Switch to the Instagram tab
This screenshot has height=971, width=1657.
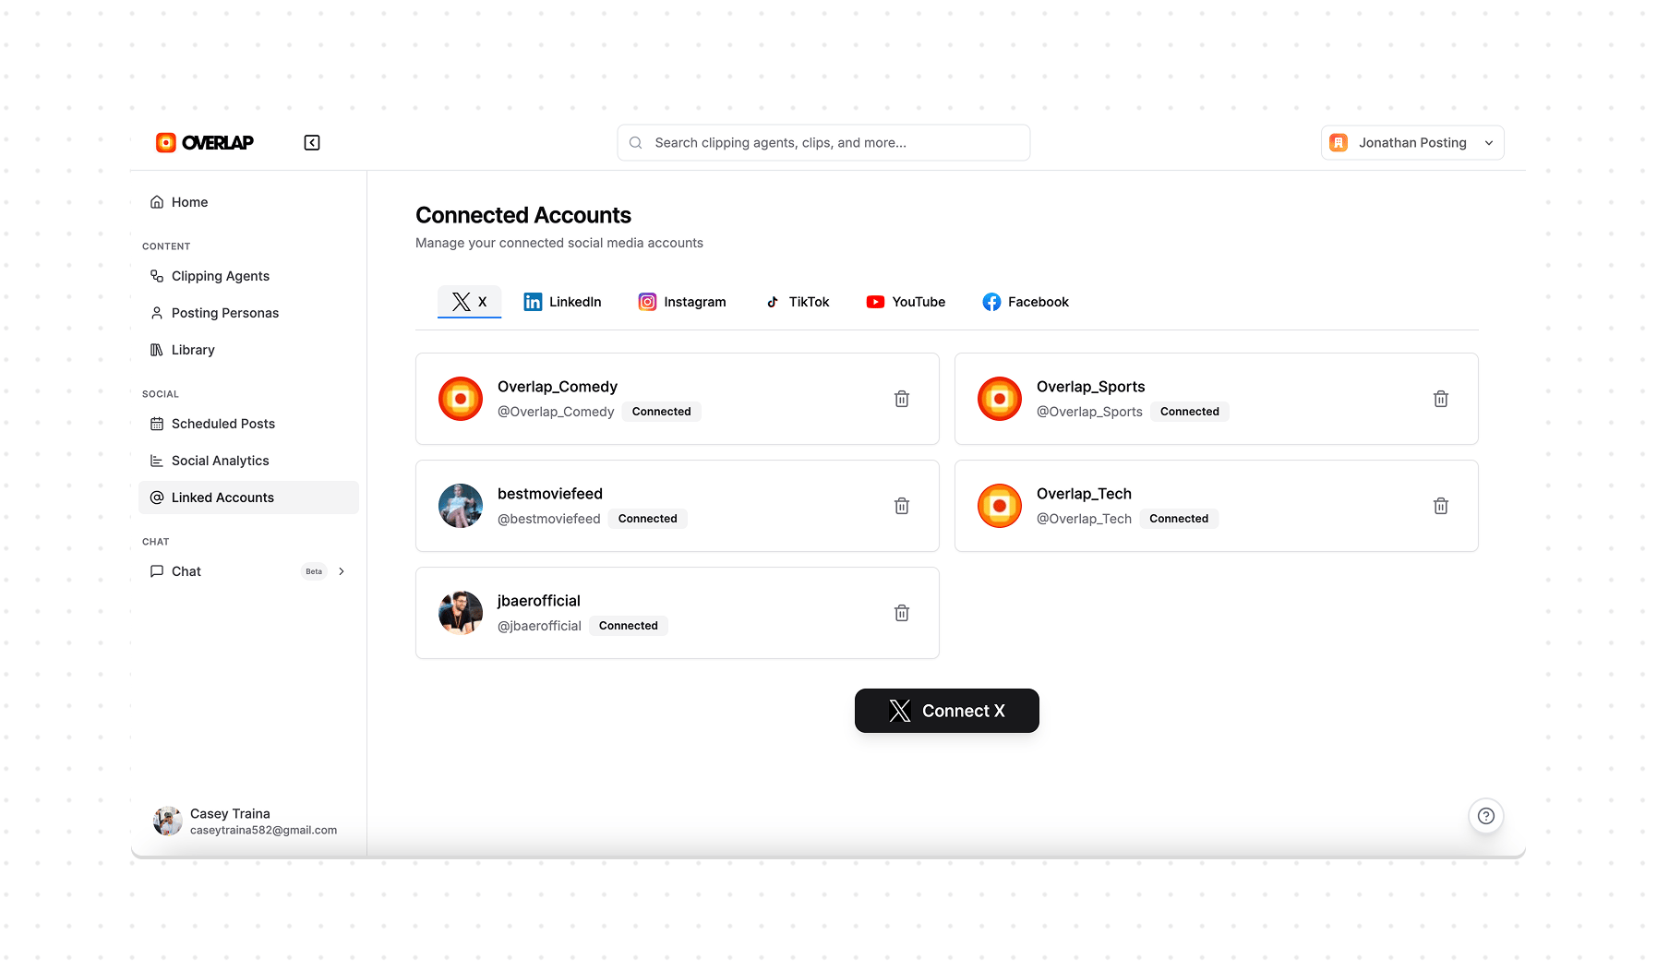pos(682,302)
